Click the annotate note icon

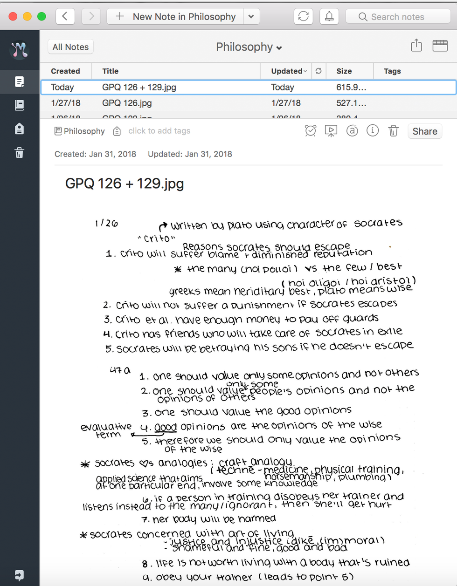click(x=352, y=131)
